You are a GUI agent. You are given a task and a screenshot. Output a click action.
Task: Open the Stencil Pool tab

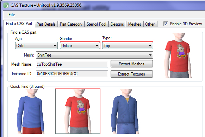97,24
